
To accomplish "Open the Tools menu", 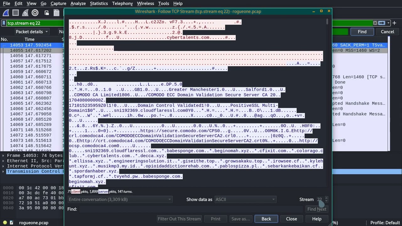I will coord(163,3).
